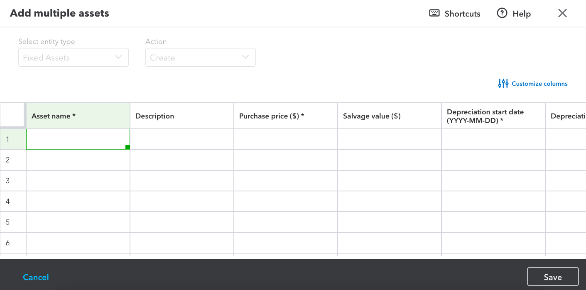Open the Action dropdown
Image resolution: width=586 pixels, height=290 pixels.
tap(200, 58)
